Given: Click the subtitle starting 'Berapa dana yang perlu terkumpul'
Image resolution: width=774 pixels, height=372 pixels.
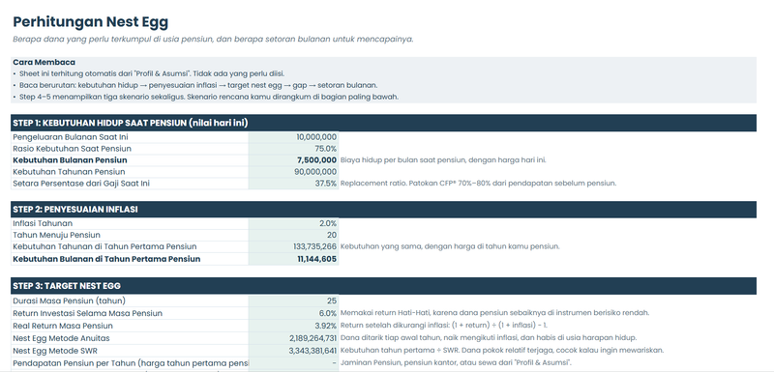Looking at the screenshot, I should click(213, 40).
